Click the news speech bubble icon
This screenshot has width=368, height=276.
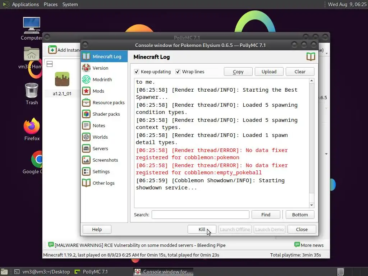(x=51, y=245)
